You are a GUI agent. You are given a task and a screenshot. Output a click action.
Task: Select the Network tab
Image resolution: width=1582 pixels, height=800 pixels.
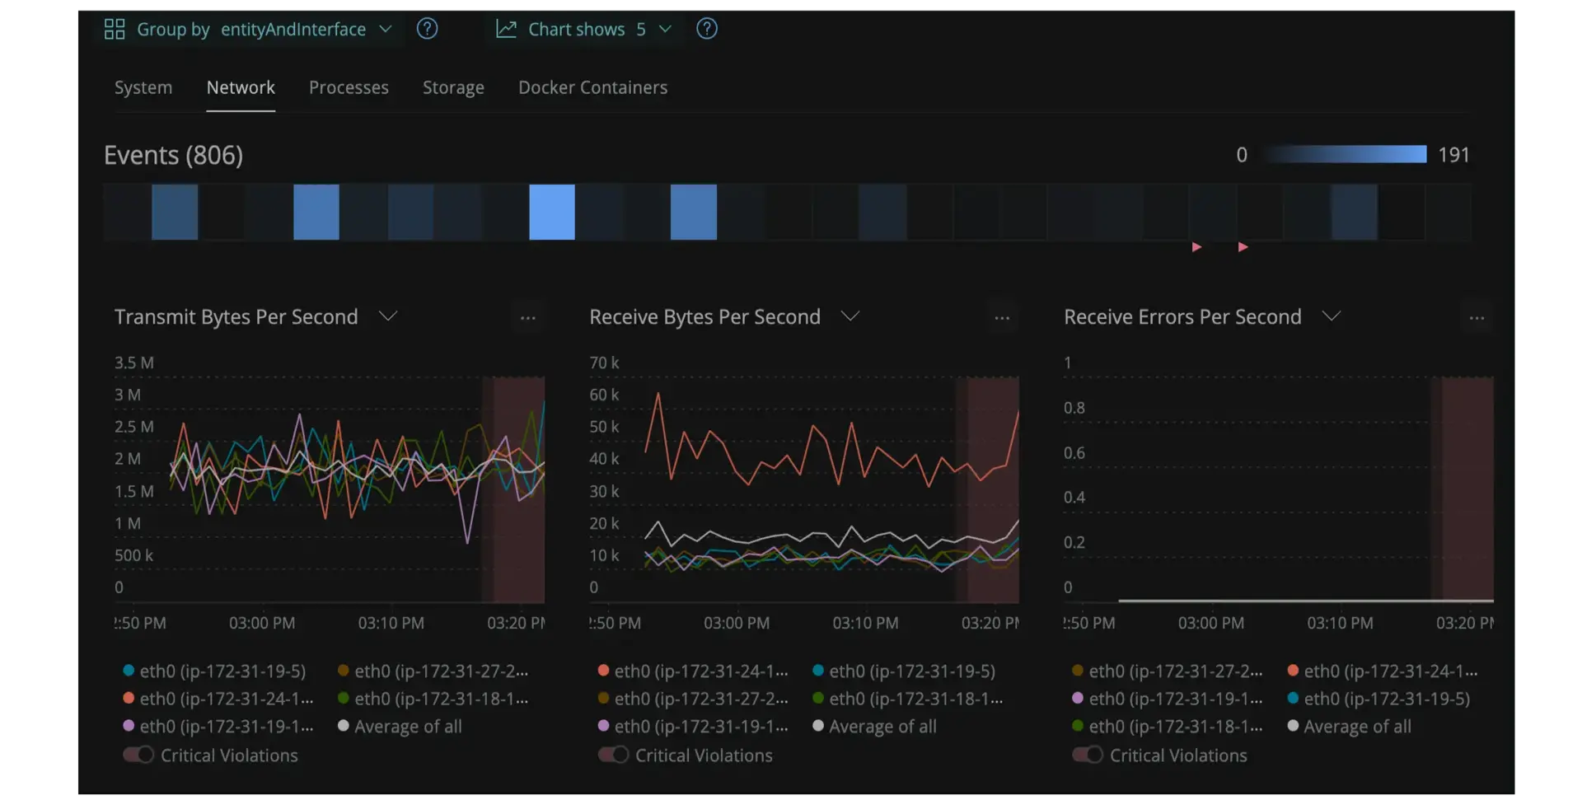coord(241,87)
